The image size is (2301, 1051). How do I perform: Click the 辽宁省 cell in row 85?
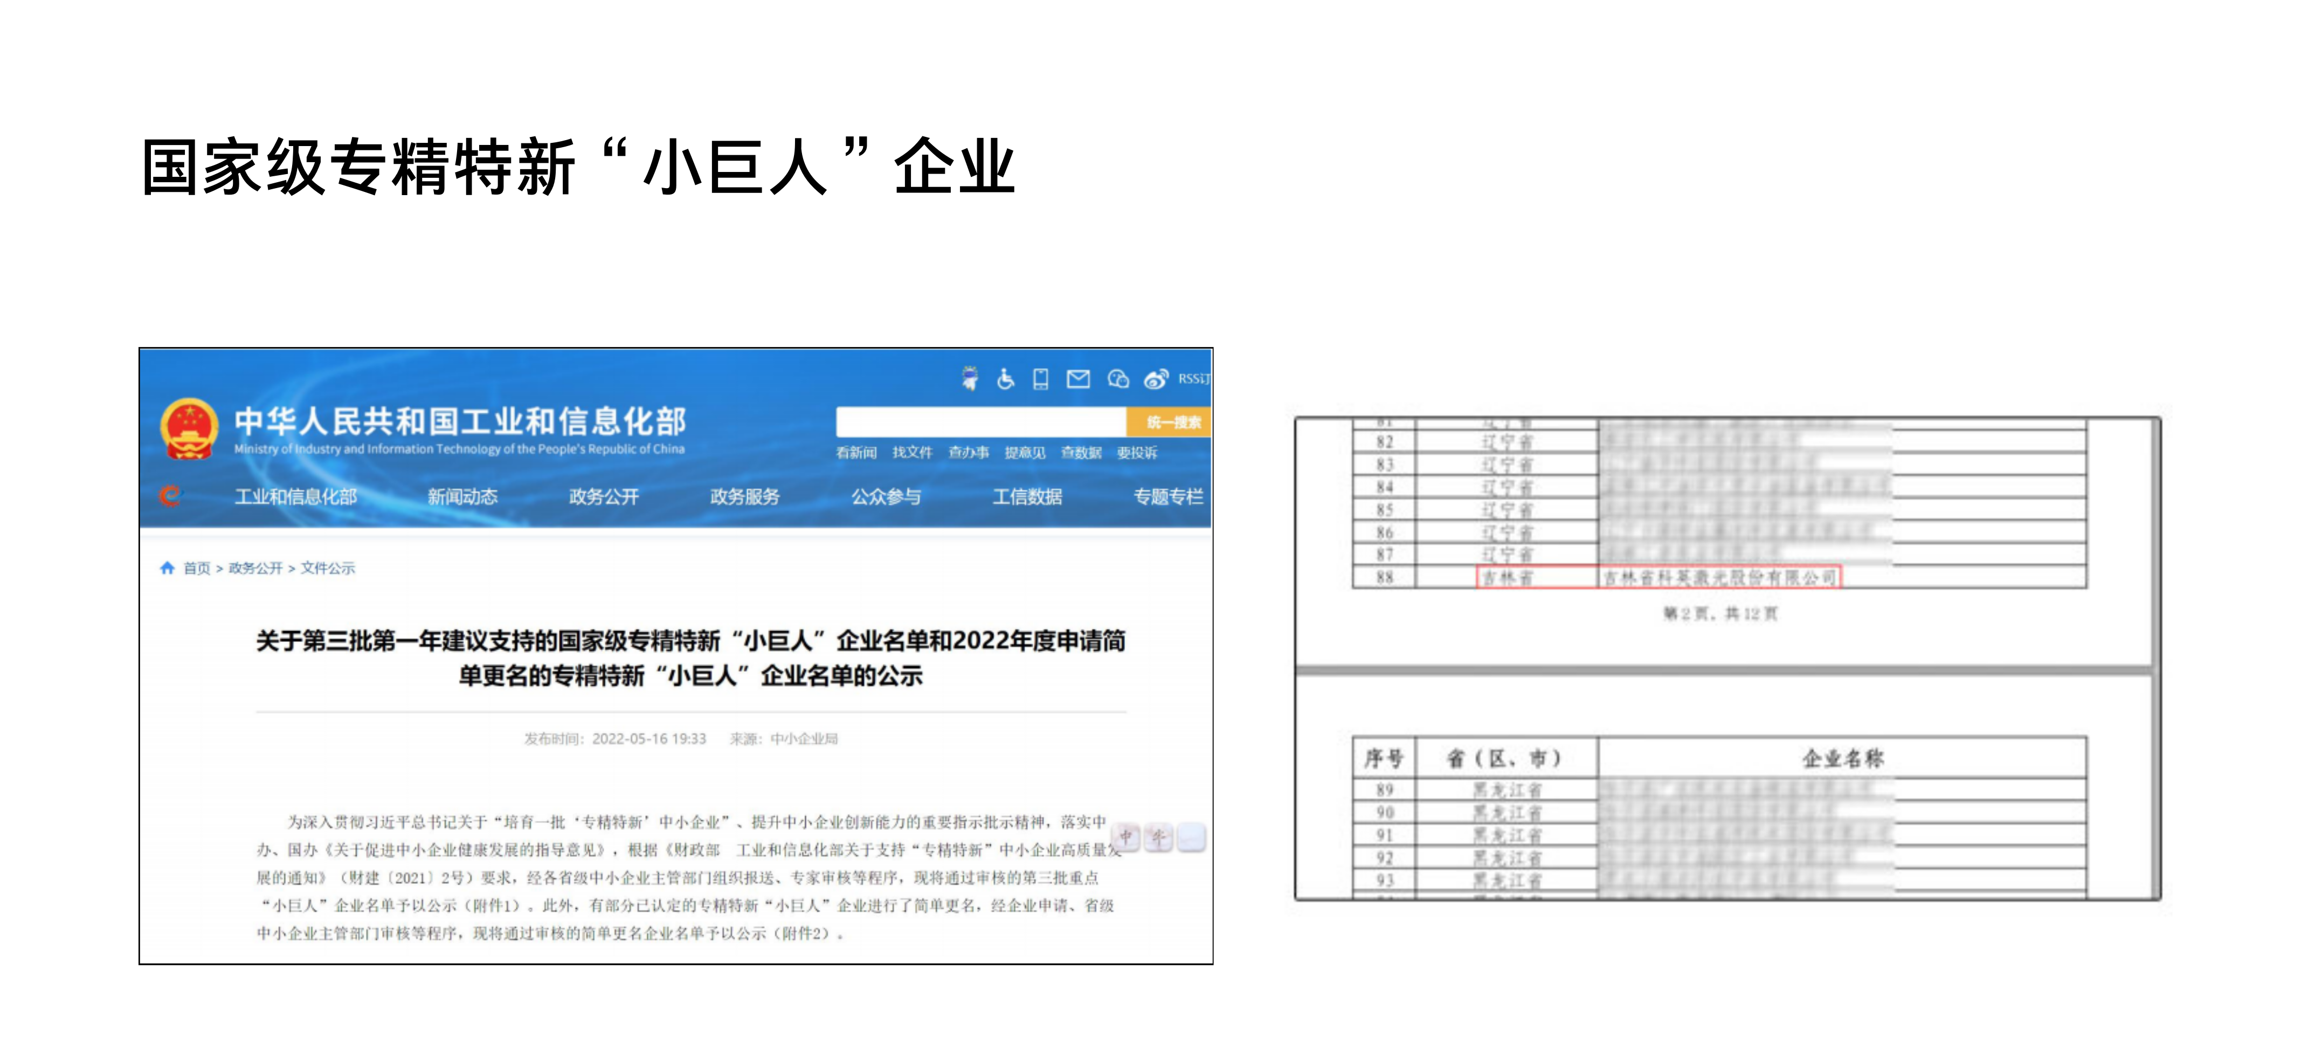click(1508, 510)
